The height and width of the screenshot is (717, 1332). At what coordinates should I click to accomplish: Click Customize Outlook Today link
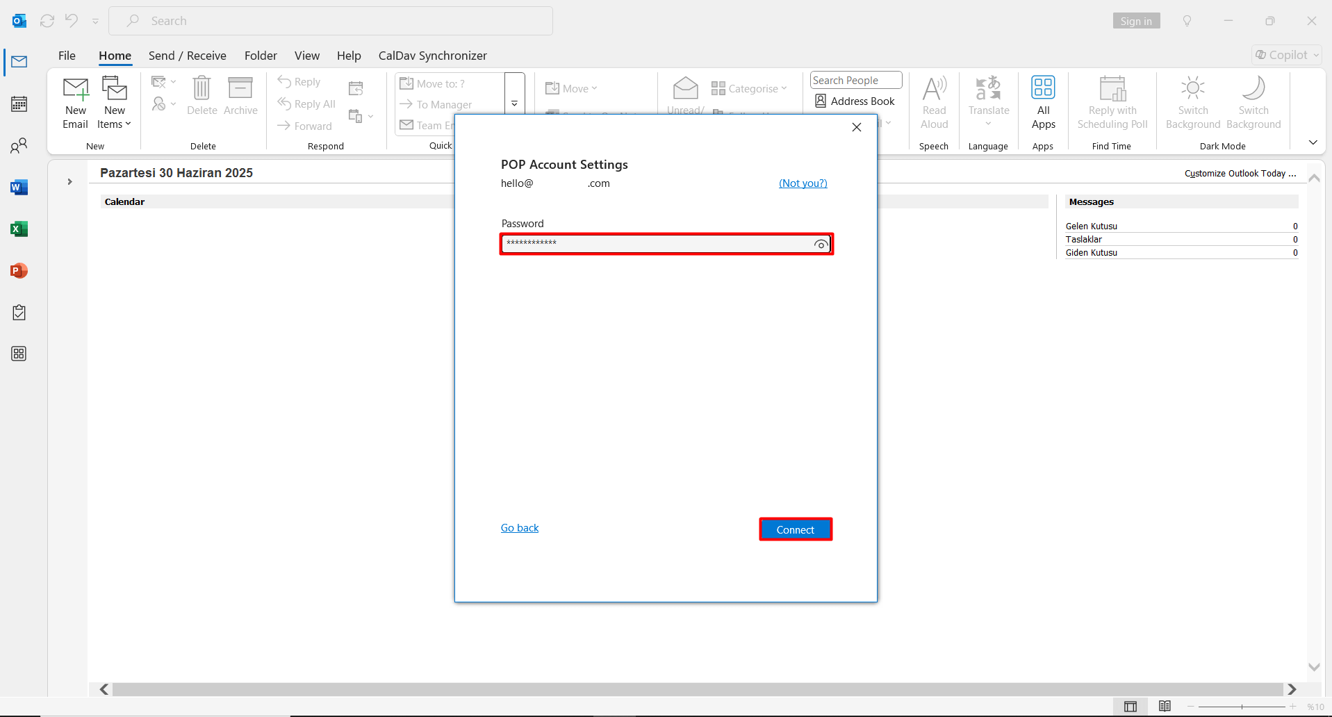tap(1240, 173)
